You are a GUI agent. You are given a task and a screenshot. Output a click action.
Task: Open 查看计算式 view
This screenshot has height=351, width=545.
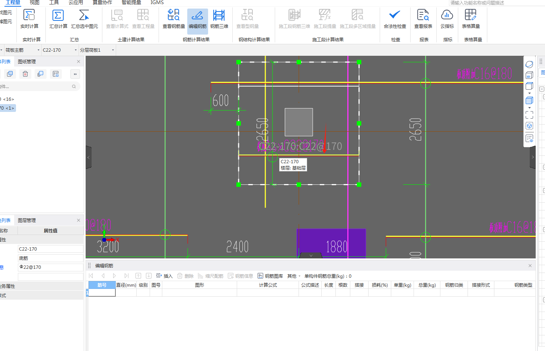coord(117,19)
